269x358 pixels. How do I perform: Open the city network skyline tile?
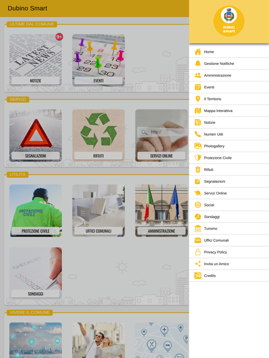pyautogui.click(x=35, y=340)
